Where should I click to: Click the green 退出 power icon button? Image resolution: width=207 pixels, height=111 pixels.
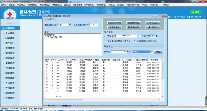196,12
